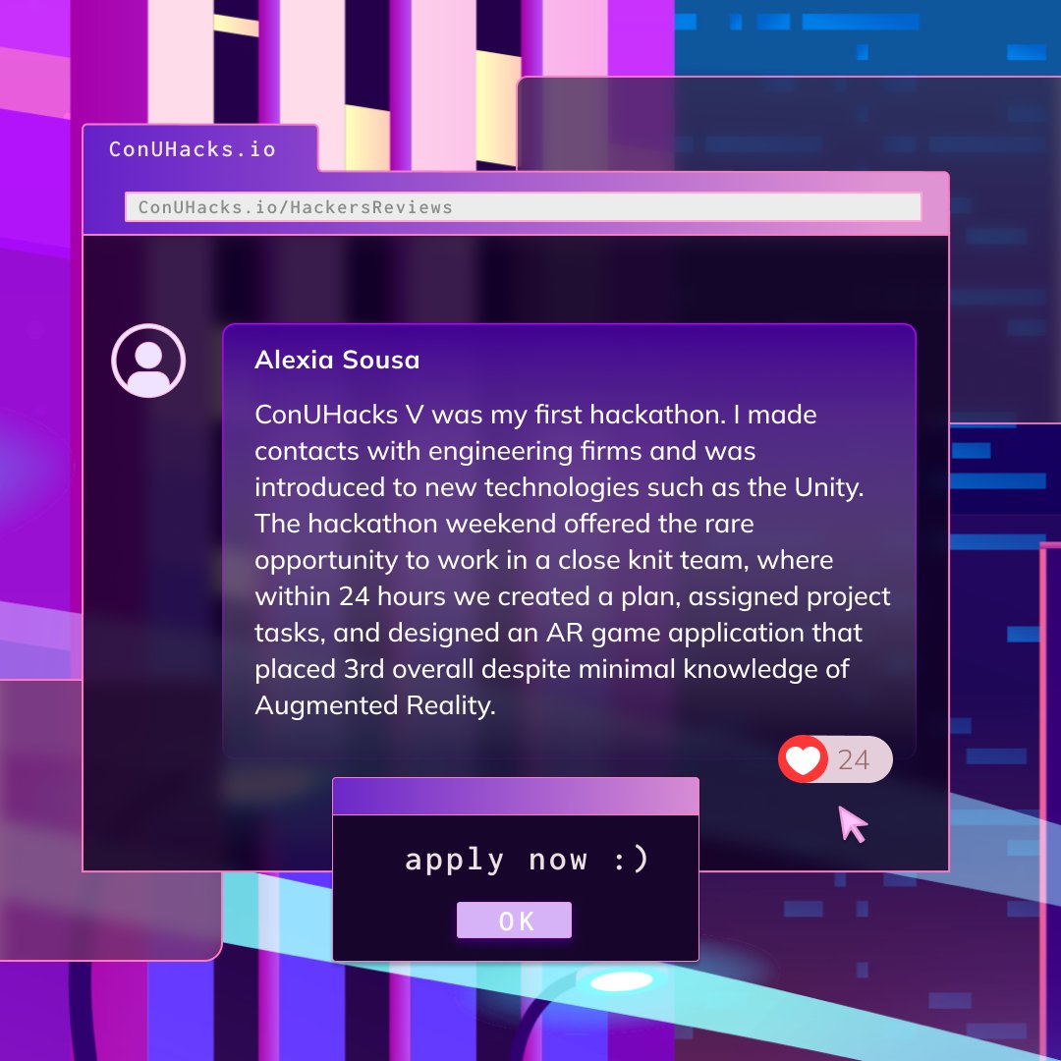Image resolution: width=1061 pixels, height=1061 pixels.
Task: Click the ConUHacks.io/HackersReviews address bar
Action: coord(521,207)
